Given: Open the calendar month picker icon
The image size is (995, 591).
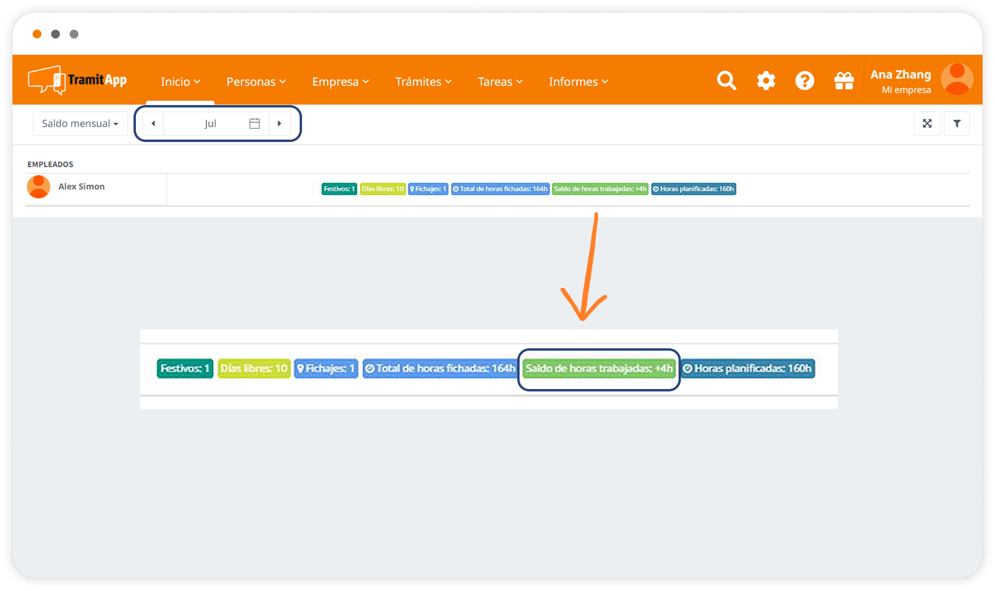Looking at the screenshot, I should [255, 124].
